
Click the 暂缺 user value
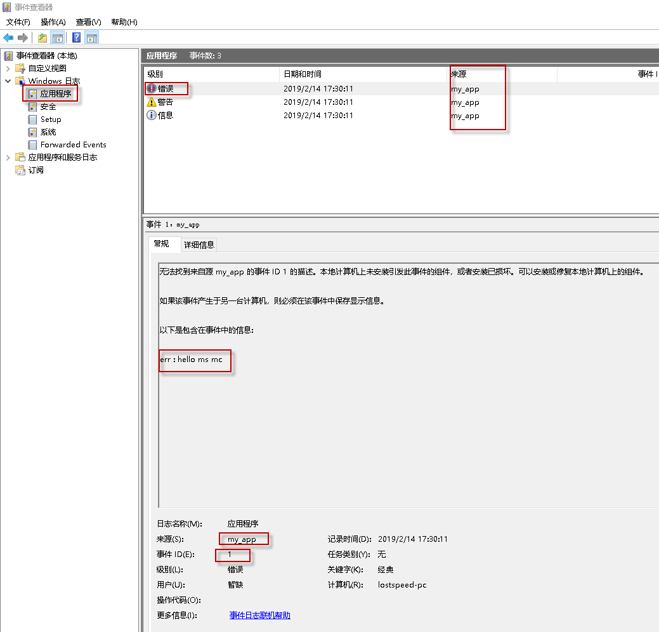click(235, 585)
